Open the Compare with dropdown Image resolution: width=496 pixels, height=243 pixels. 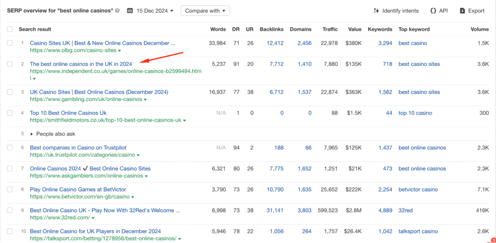[x=205, y=11]
